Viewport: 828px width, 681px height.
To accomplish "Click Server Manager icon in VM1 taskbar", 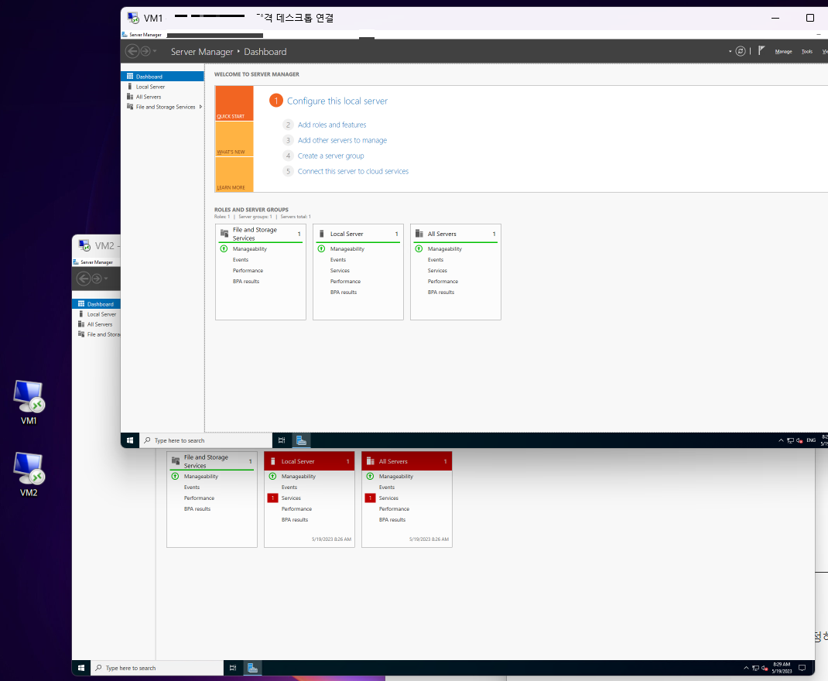I will click(x=301, y=440).
